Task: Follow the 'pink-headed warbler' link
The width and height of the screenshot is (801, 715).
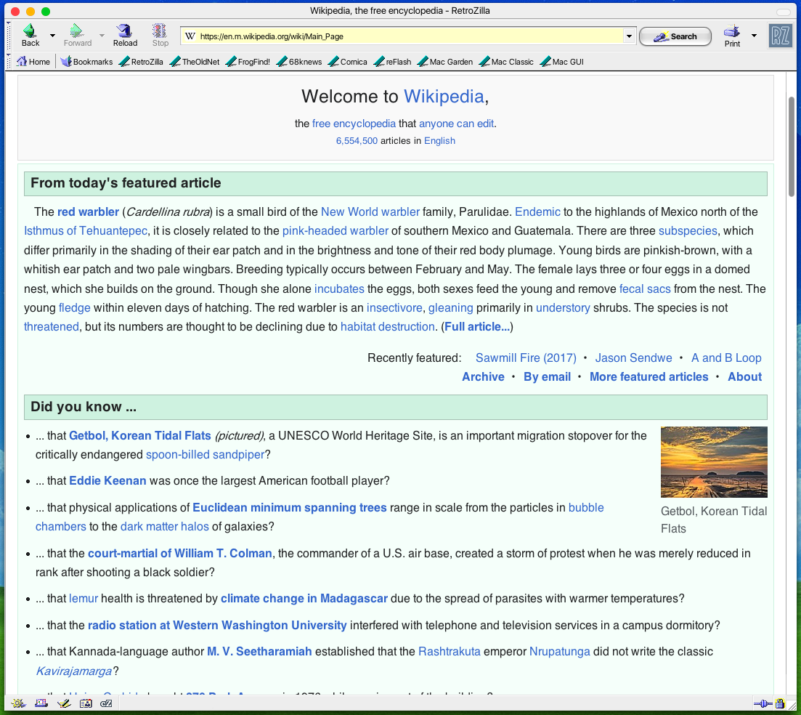Action: [335, 230]
